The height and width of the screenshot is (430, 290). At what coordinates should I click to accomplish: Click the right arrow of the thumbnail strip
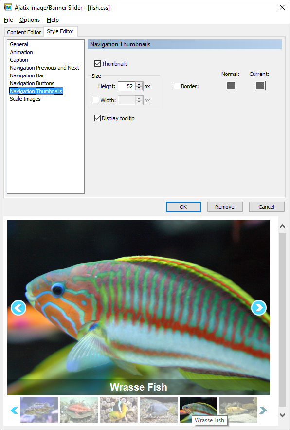(263, 410)
